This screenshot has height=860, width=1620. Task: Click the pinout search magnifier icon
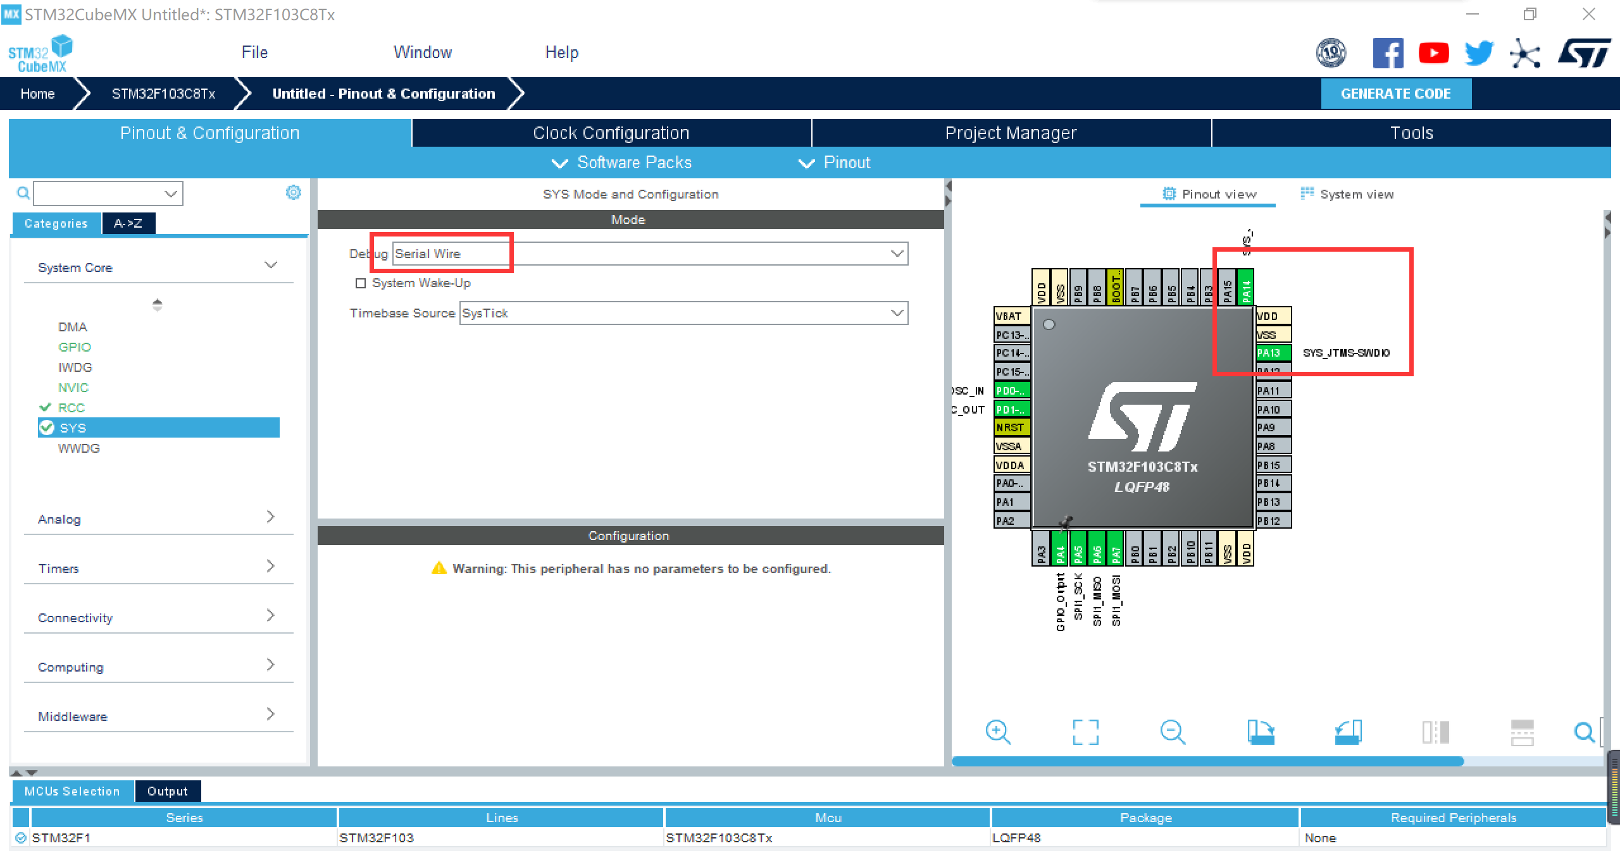1584,732
